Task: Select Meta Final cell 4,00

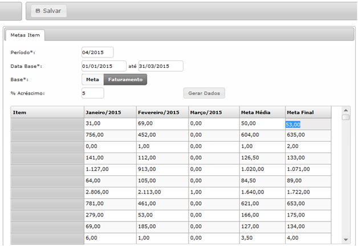Action: pos(308,238)
